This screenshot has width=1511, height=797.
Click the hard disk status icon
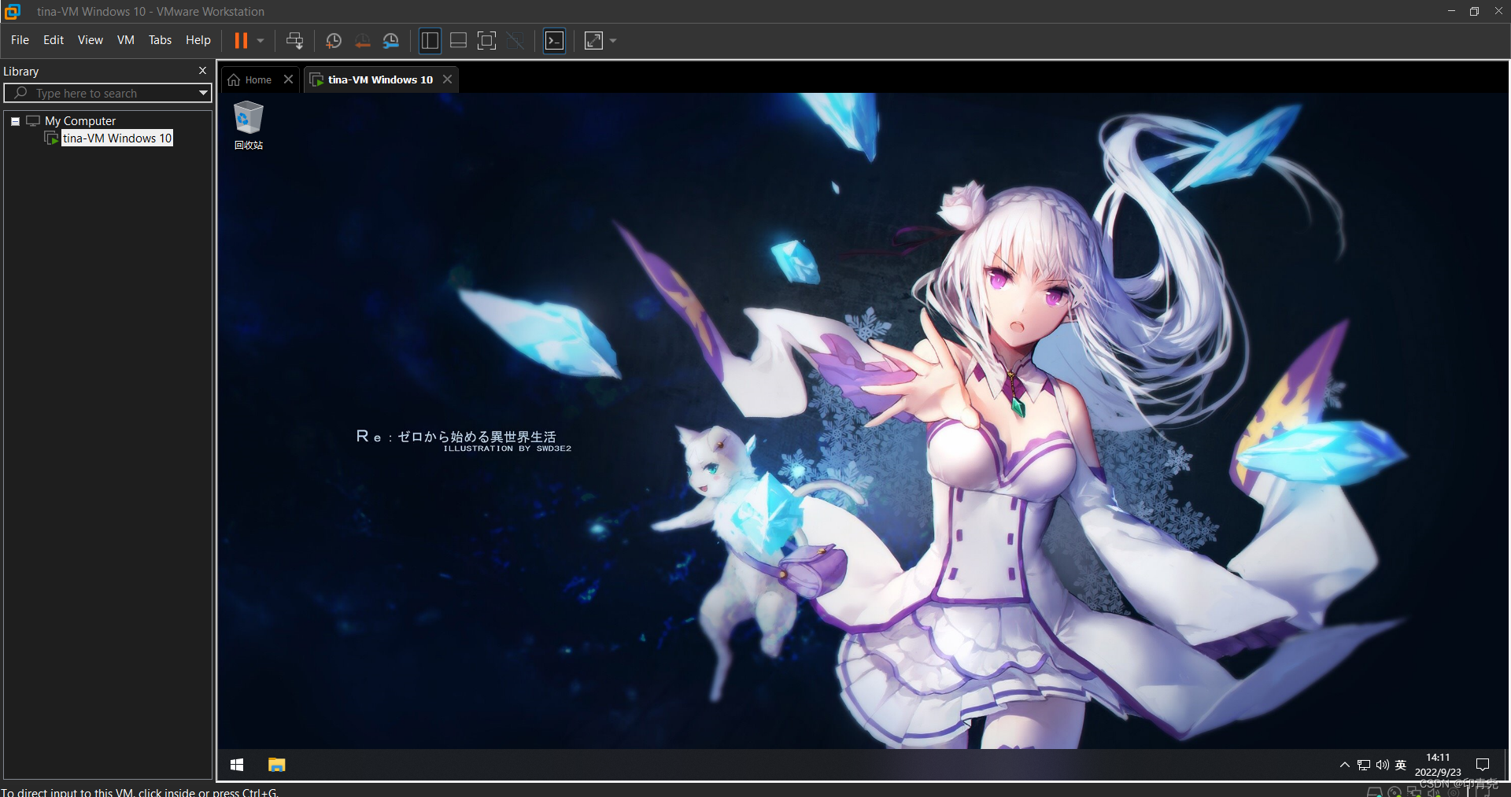(1375, 791)
